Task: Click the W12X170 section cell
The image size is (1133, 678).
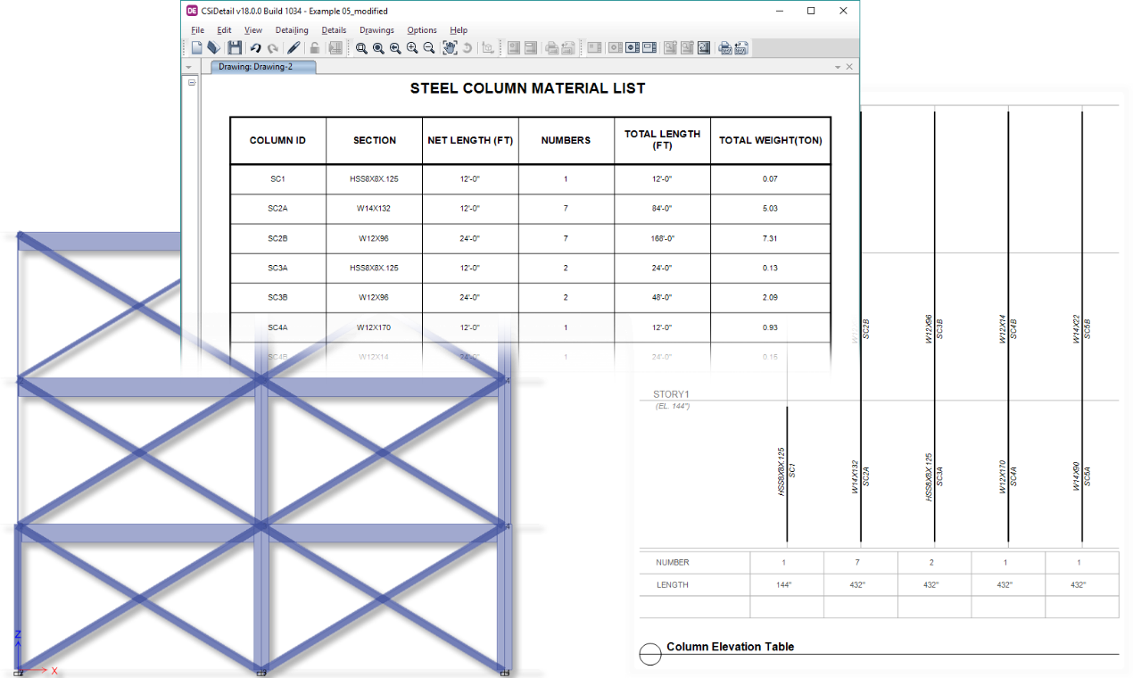Action: click(374, 327)
